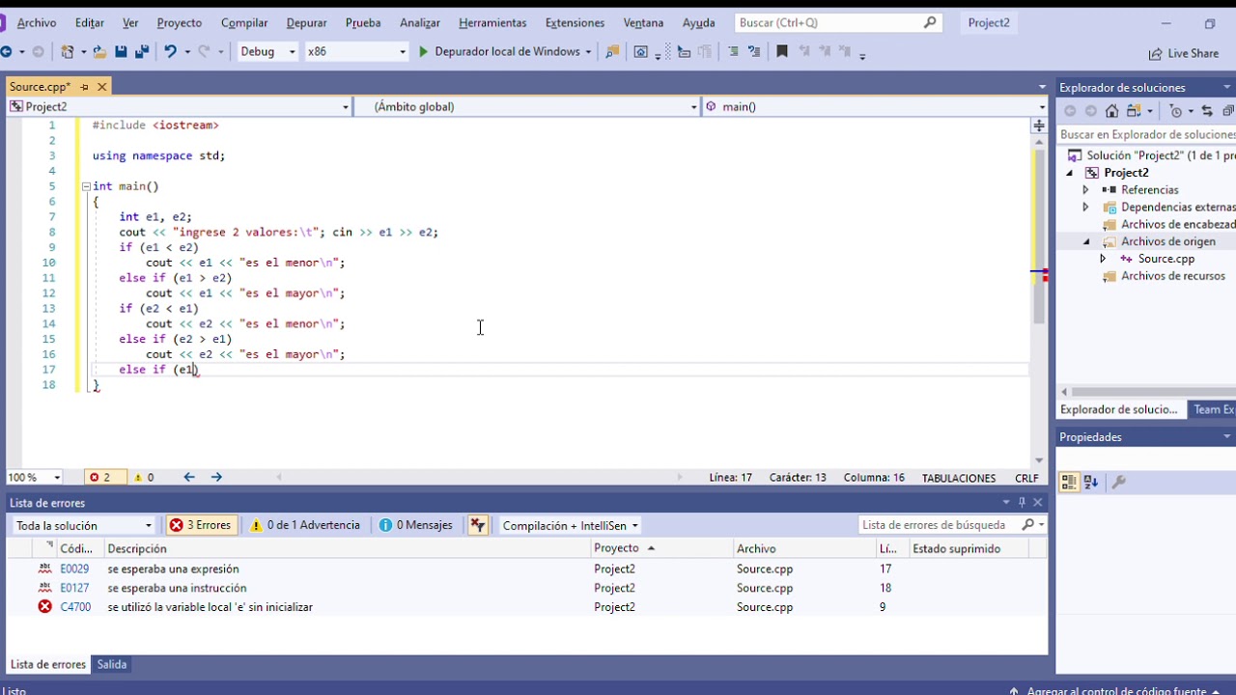Open the (Ámbito global) dropdown
The width and height of the screenshot is (1236, 695).
coord(526,107)
